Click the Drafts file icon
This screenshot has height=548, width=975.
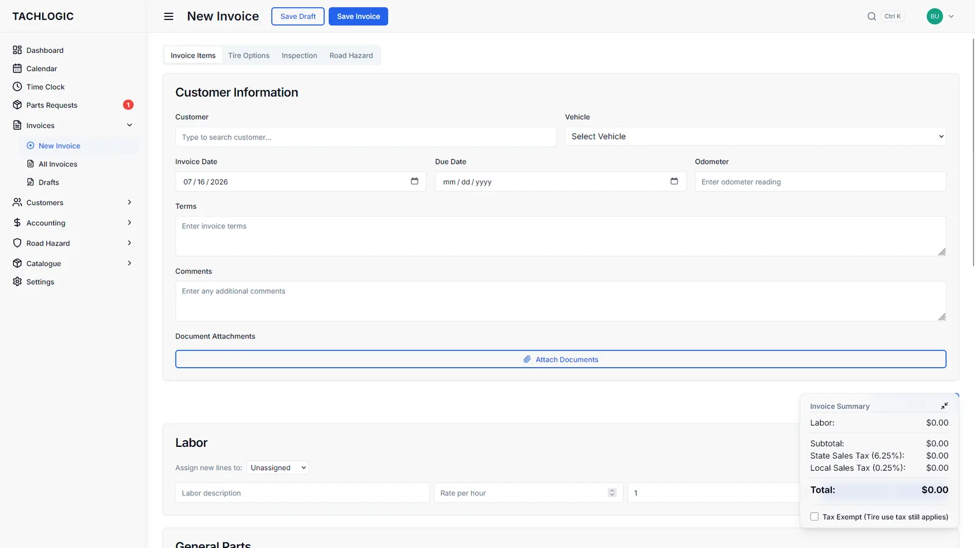(x=30, y=182)
